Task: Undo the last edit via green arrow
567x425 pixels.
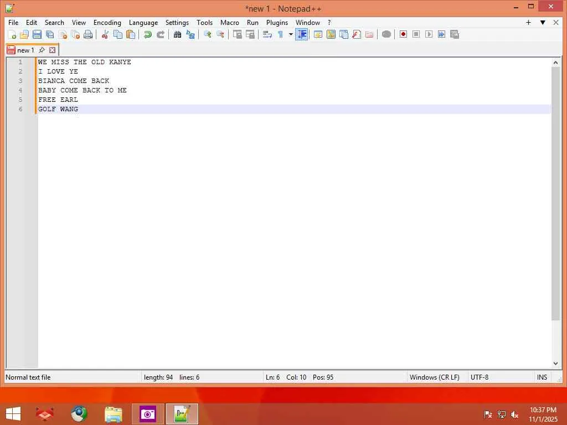Action: (x=147, y=34)
